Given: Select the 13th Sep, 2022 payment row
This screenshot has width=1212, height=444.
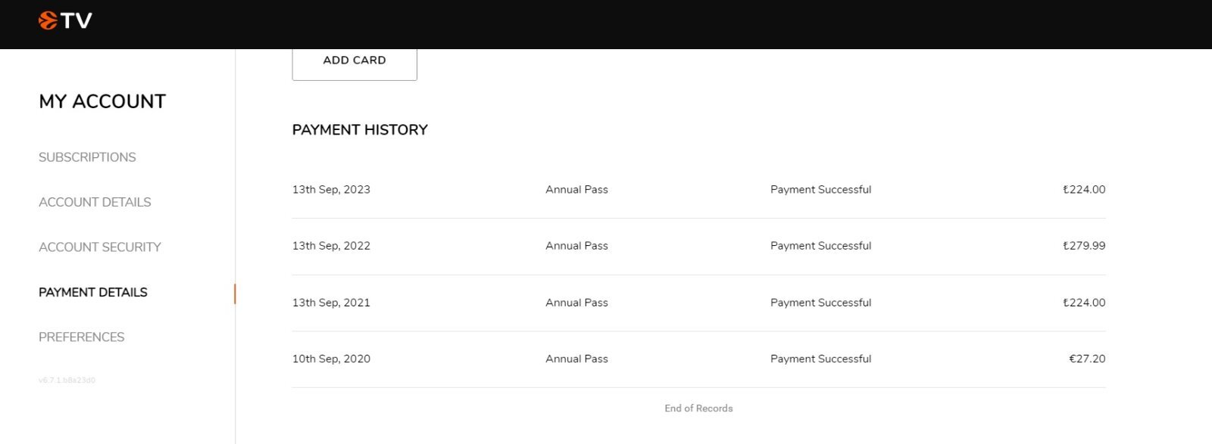Looking at the screenshot, I should coord(698,246).
